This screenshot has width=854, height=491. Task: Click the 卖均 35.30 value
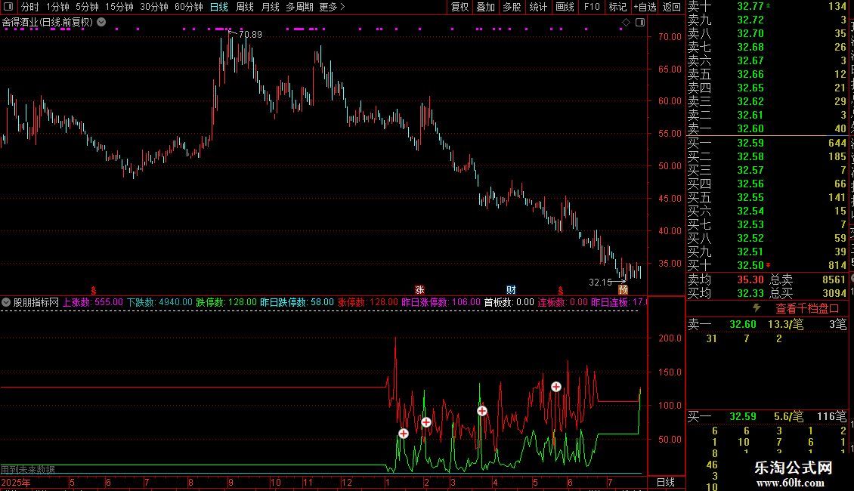point(750,279)
